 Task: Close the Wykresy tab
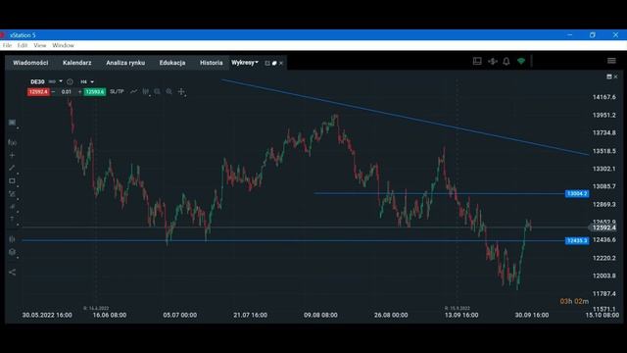point(281,63)
